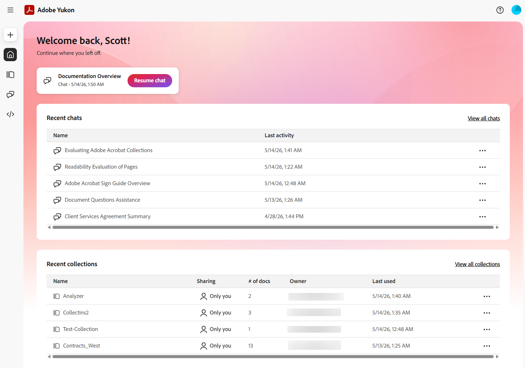Follow the View all collections link

pos(477,264)
